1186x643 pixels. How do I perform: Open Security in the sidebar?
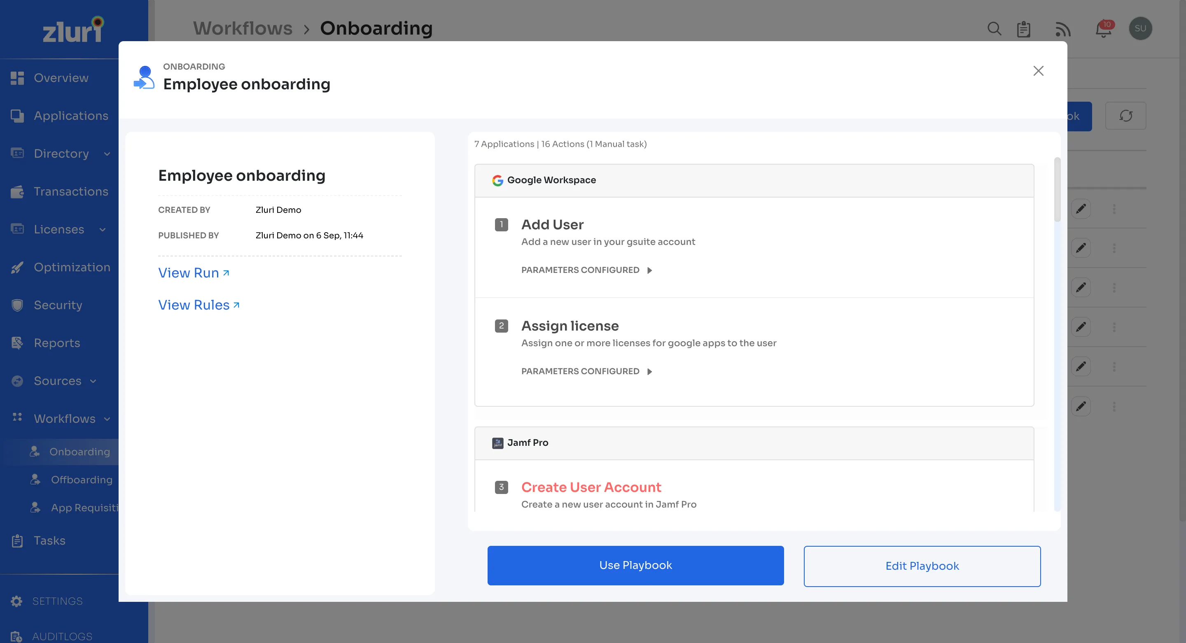click(x=58, y=305)
